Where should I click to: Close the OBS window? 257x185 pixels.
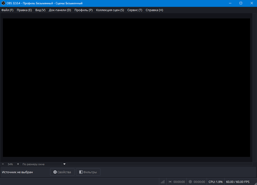pos(252,3)
